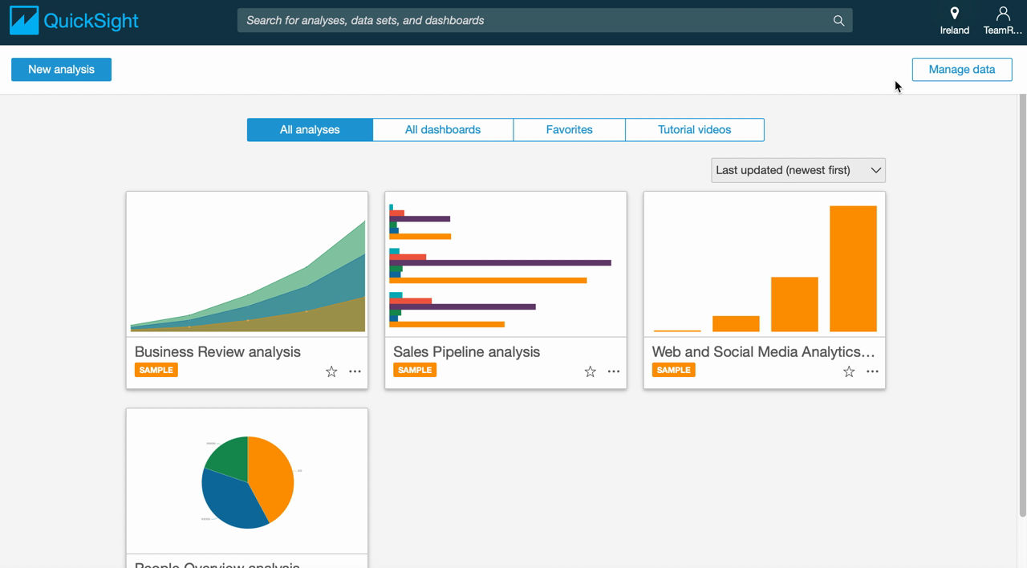Toggle favorite on Web and Social Media Analytics
Viewport: 1027px width, 568px height.
point(849,371)
